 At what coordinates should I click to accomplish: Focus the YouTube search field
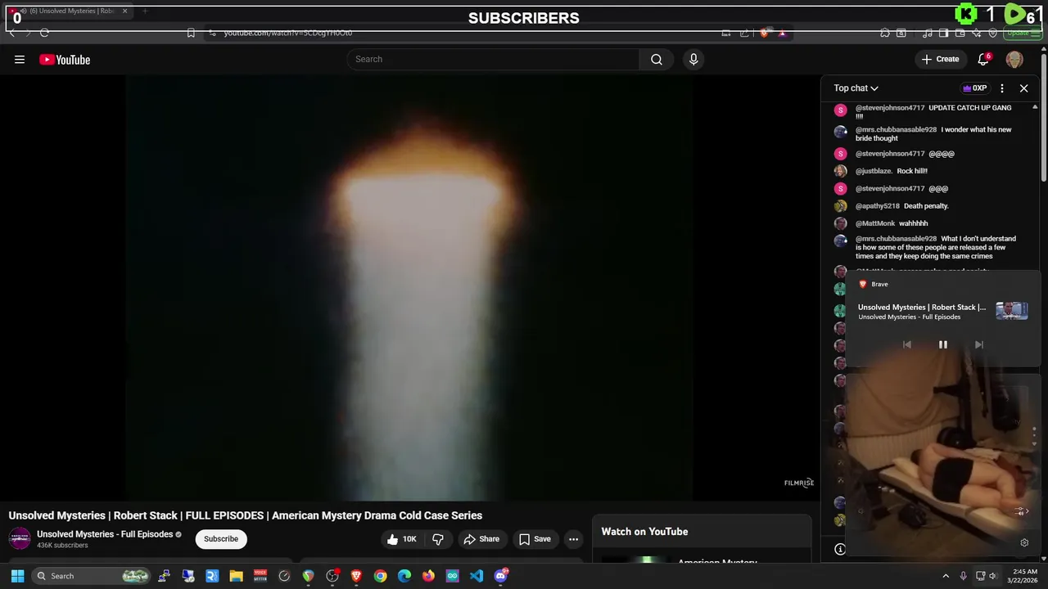click(x=494, y=59)
